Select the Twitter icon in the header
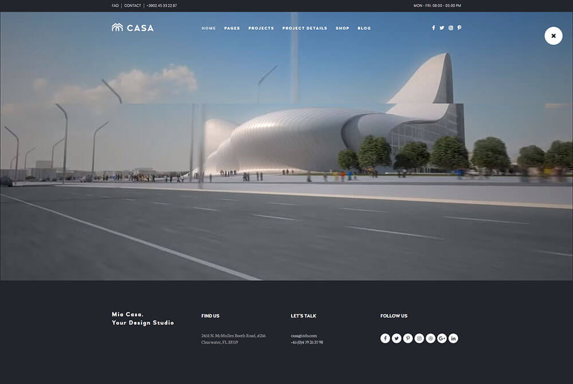This screenshot has width=573, height=384. tap(442, 27)
